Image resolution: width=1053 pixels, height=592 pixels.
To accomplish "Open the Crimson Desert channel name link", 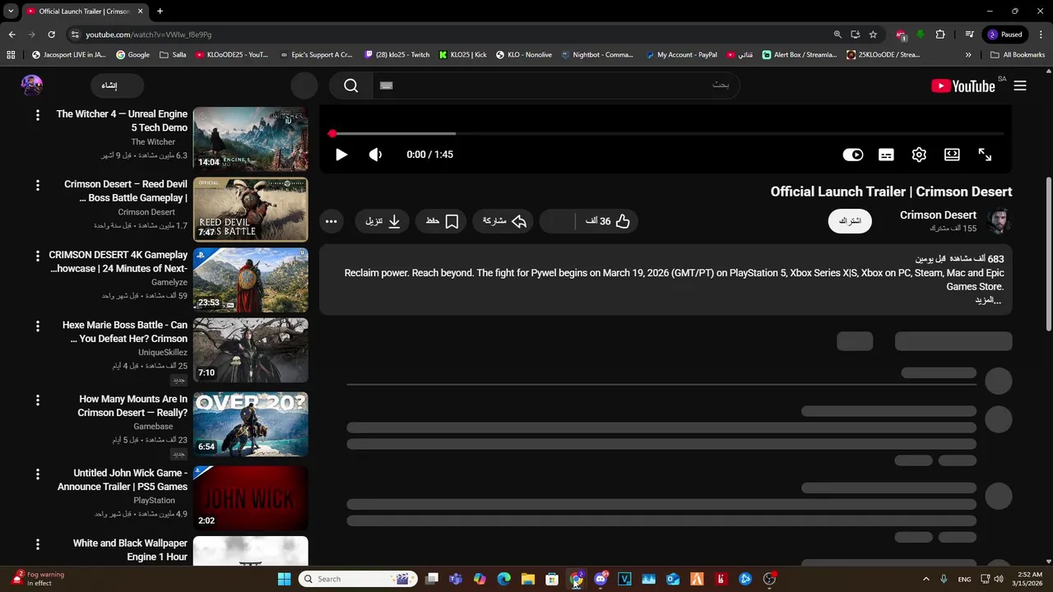I will [x=938, y=215].
